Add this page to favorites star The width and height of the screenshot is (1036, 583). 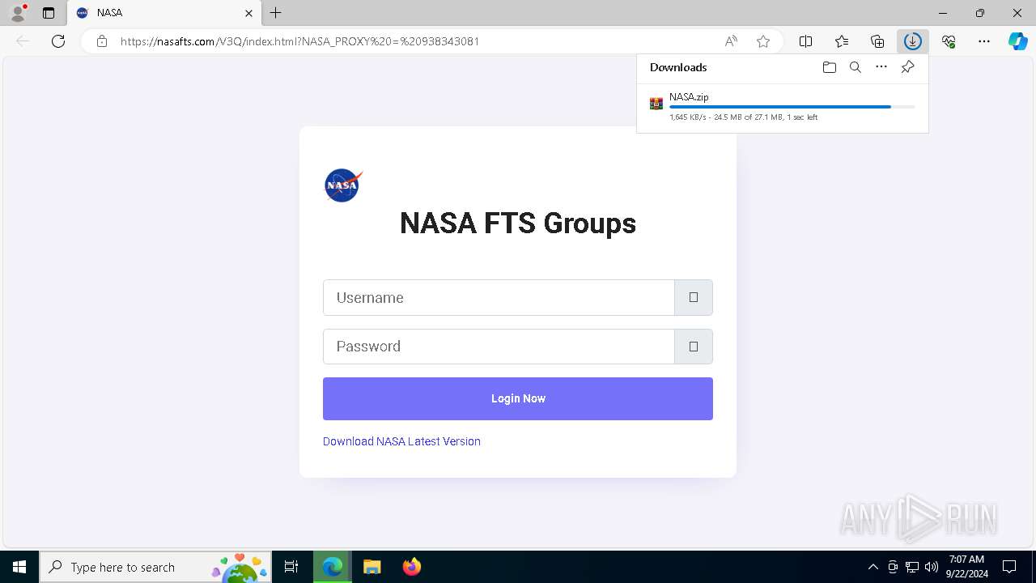click(763, 41)
